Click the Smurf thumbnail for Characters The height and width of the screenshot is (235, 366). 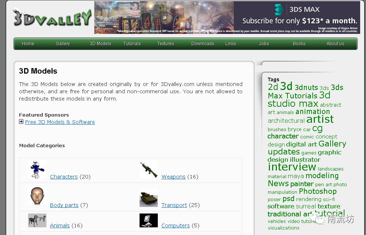[x=37, y=169]
